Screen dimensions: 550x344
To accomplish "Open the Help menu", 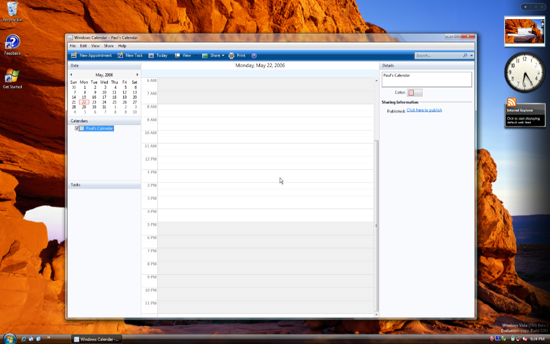I will point(122,46).
